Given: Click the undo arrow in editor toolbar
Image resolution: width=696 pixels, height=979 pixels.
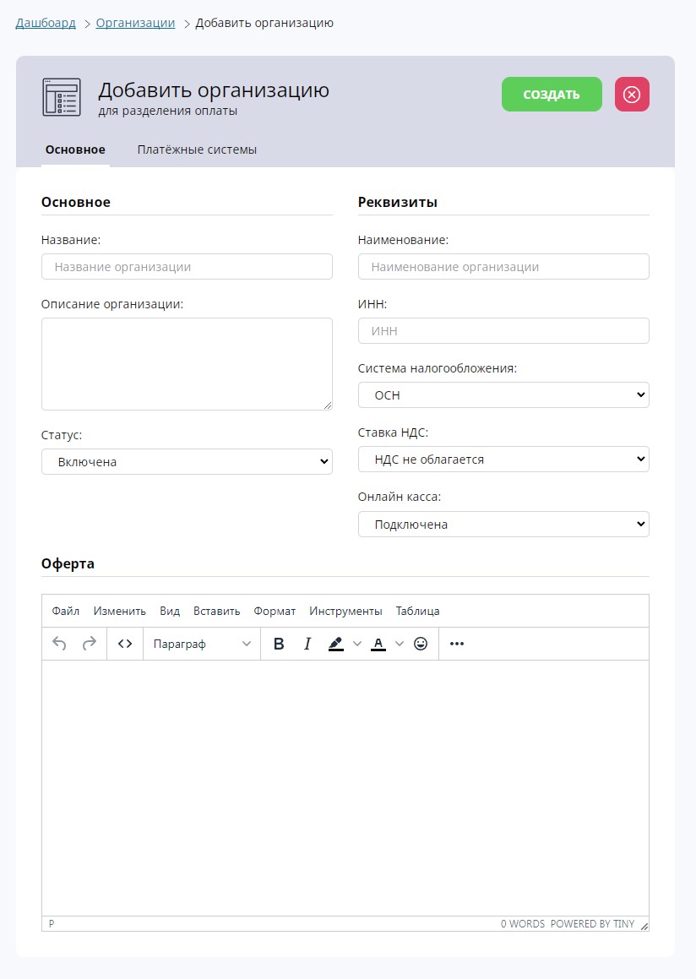Looking at the screenshot, I should [59, 644].
